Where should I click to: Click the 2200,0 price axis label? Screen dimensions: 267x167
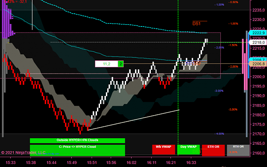point(258,77)
